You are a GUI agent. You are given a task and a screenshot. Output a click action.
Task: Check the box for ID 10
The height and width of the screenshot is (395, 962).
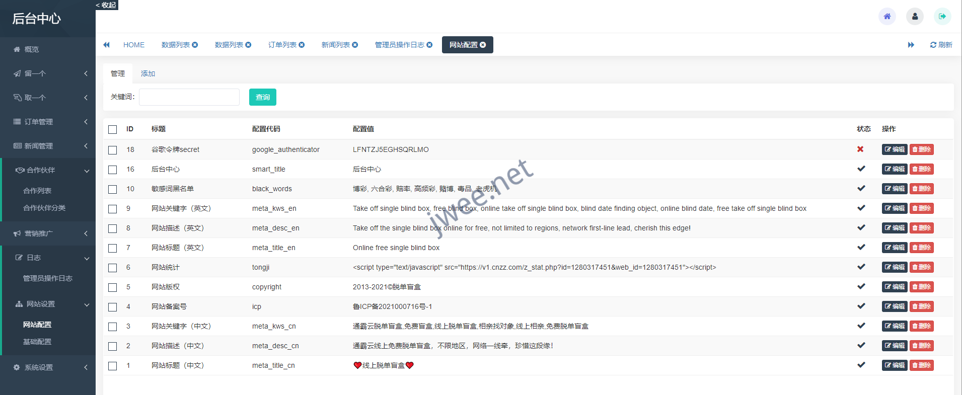113,189
